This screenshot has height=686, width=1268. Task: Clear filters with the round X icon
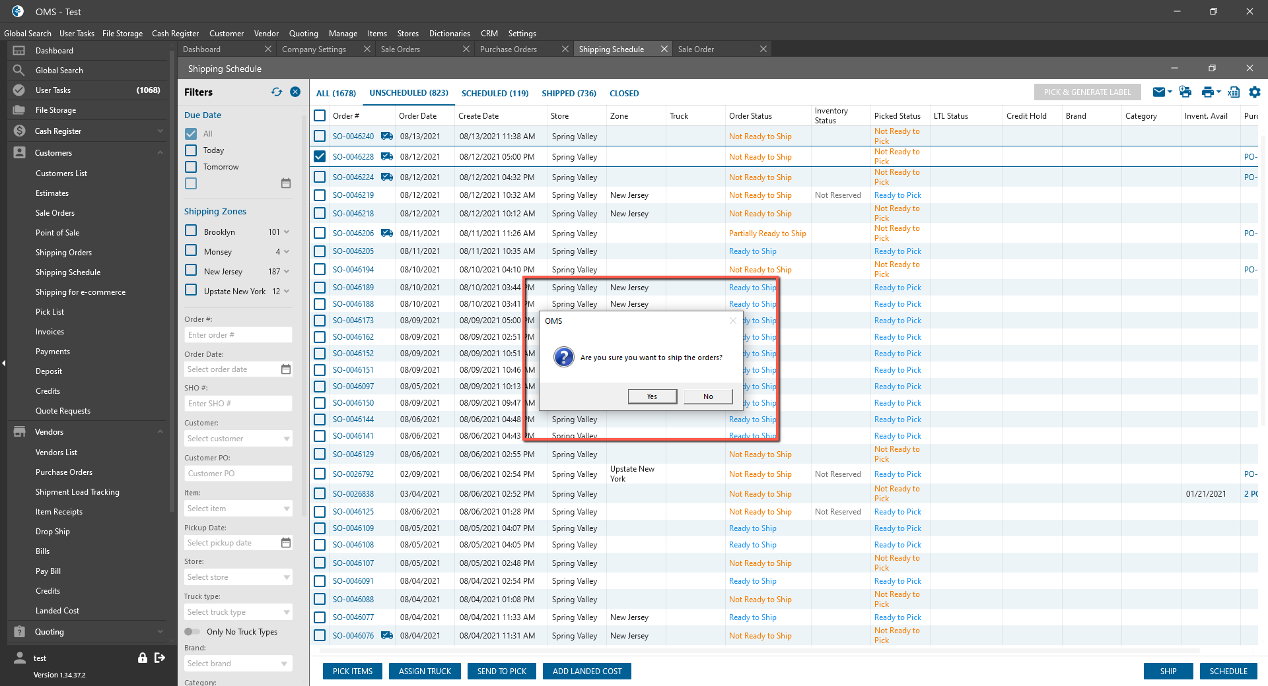(295, 92)
